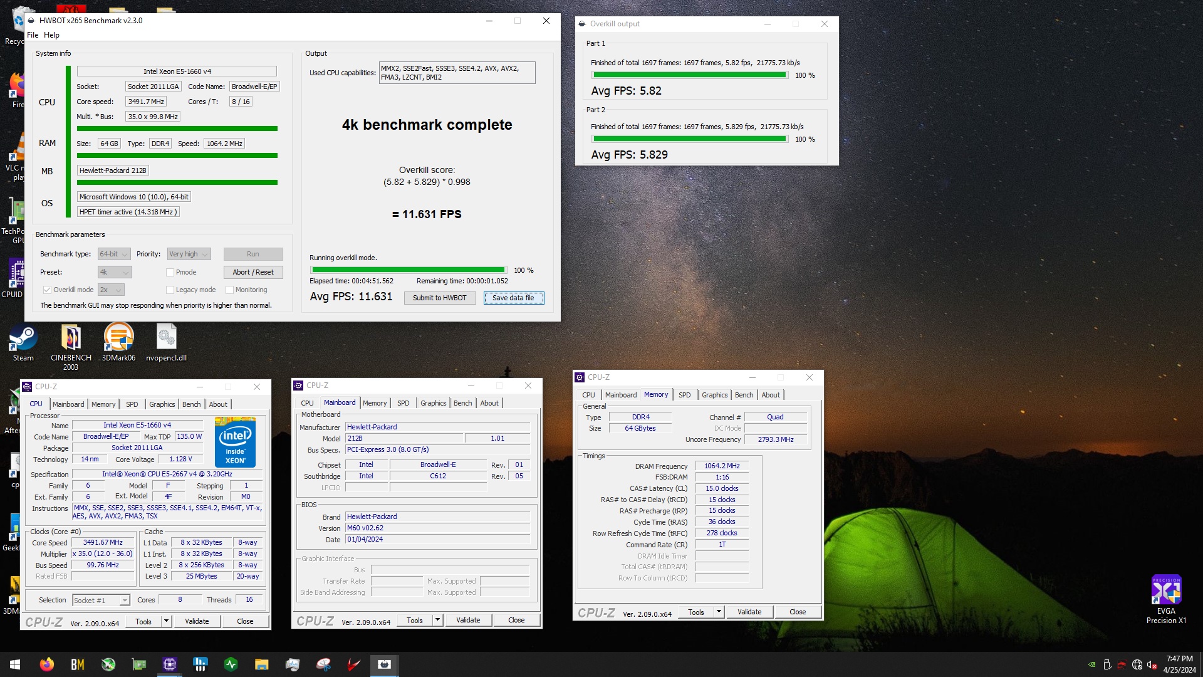Image resolution: width=1203 pixels, height=677 pixels.
Task: Click the Run button
Action: 253,254
